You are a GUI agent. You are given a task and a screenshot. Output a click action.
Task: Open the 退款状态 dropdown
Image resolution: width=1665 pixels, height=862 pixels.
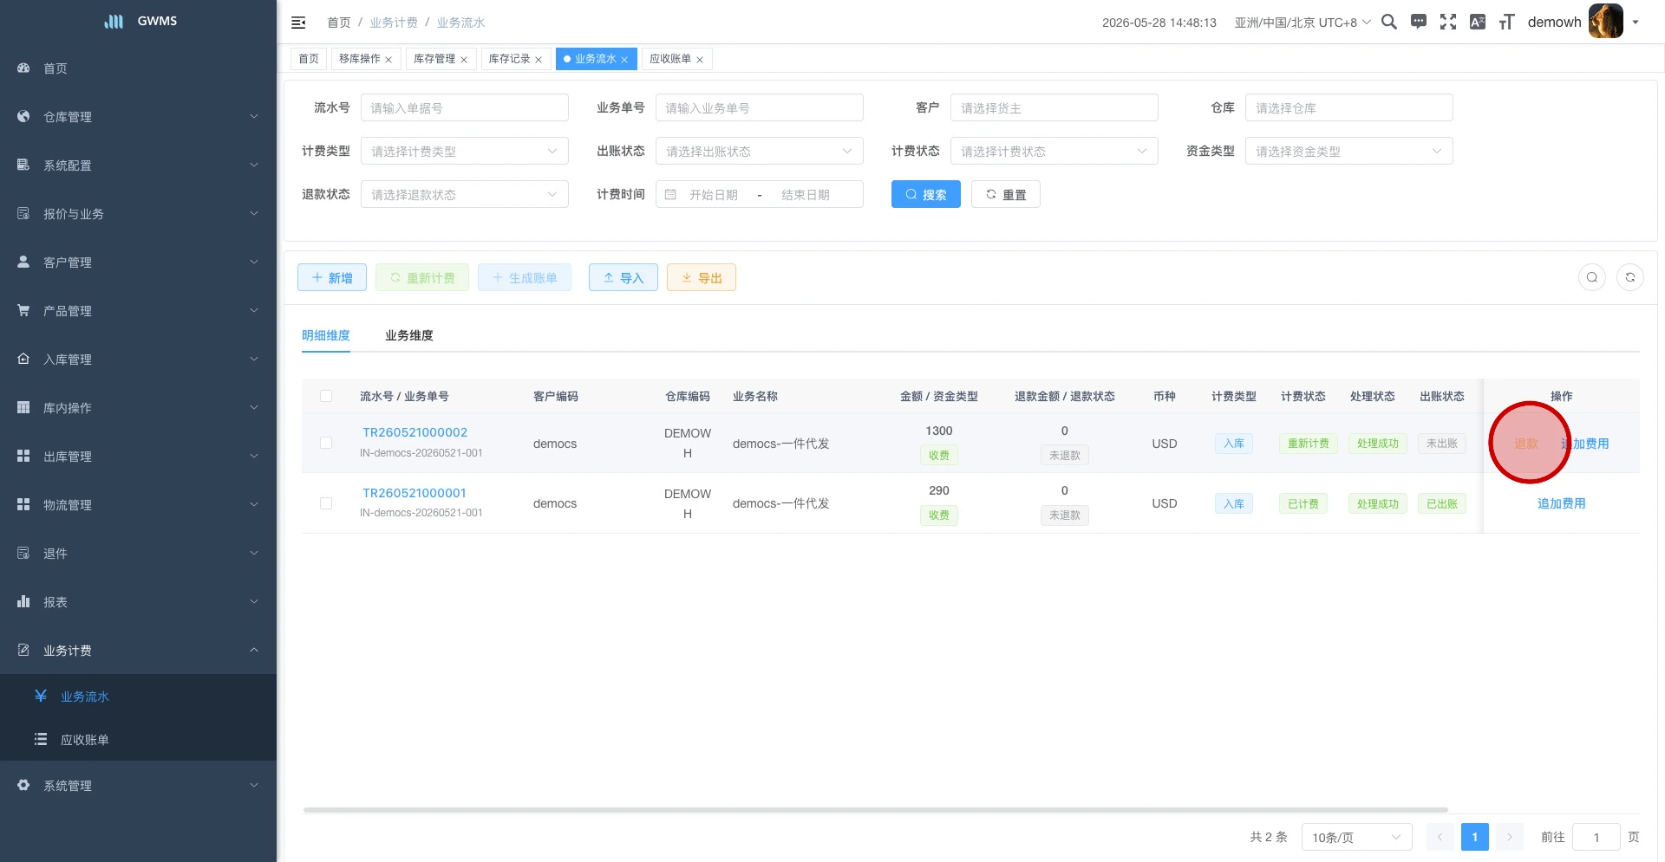tap(465, 194)
